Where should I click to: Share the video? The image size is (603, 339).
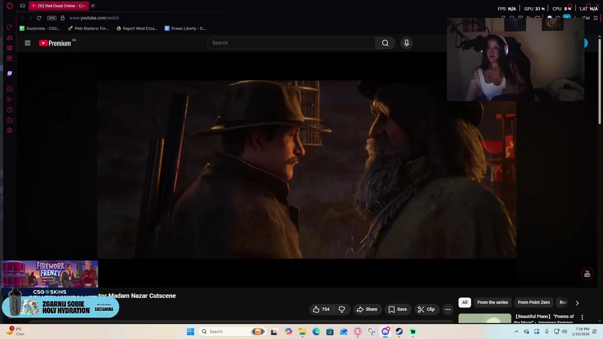367,309
